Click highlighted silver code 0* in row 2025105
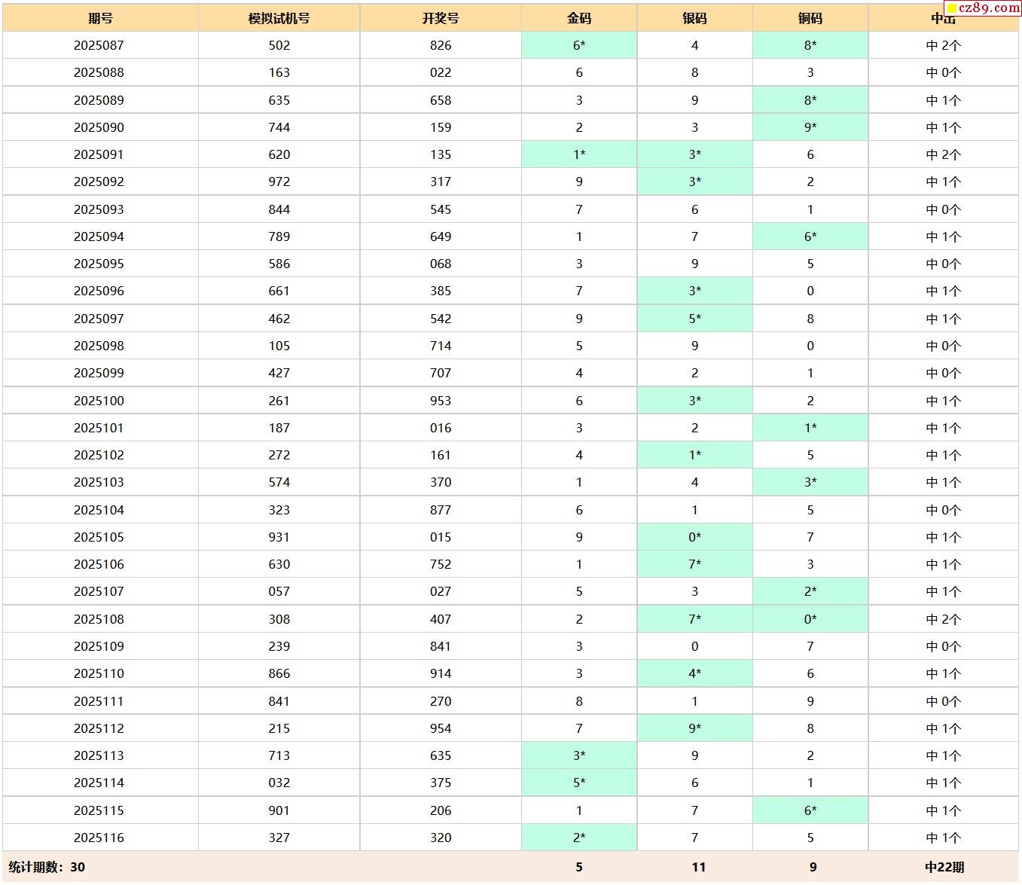1022x885 pixels. (x=694, y=537)
